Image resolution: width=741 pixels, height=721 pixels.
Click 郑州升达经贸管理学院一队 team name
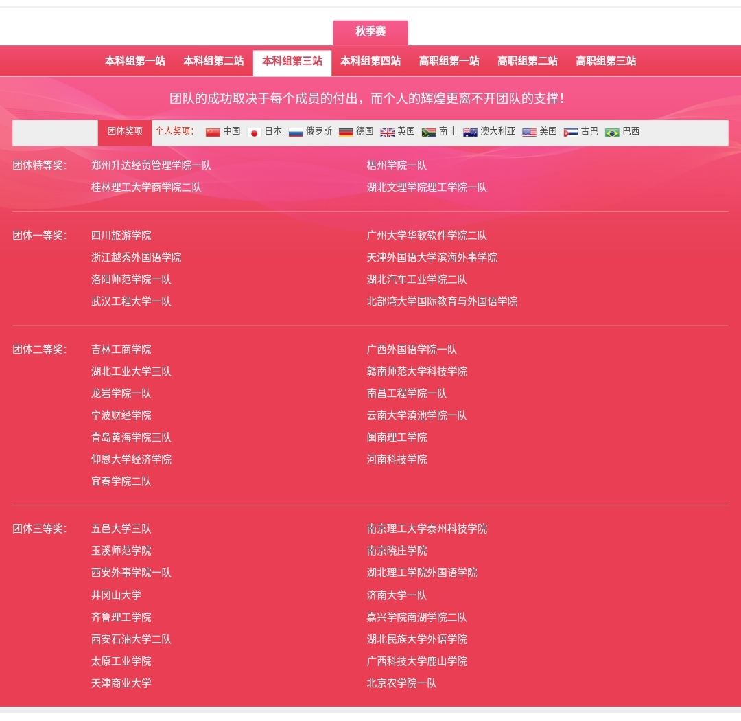click(152, 165)
